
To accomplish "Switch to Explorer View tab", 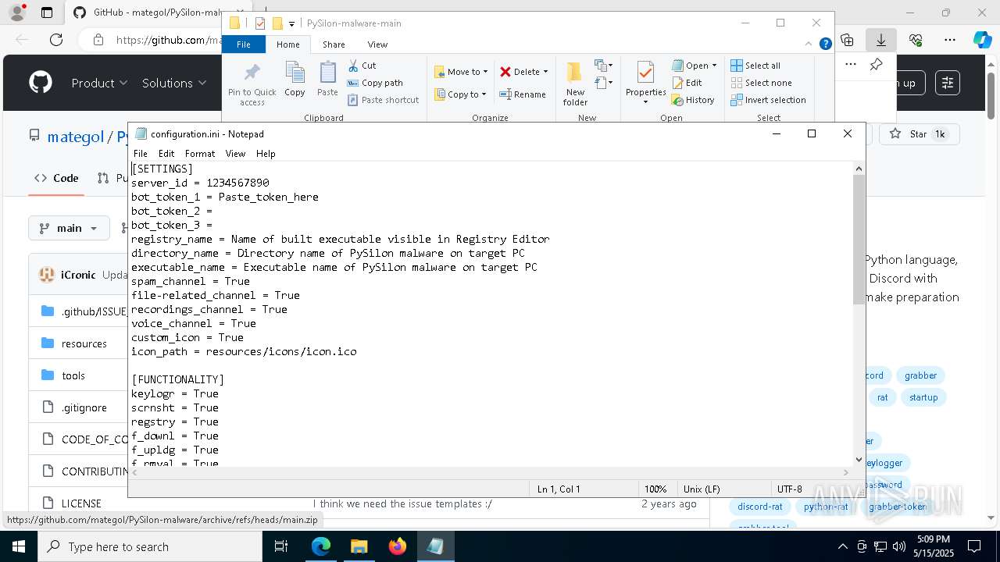I will coord(377,44).
